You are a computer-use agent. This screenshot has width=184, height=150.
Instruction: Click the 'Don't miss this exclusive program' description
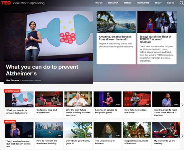(x=156, y=54)
